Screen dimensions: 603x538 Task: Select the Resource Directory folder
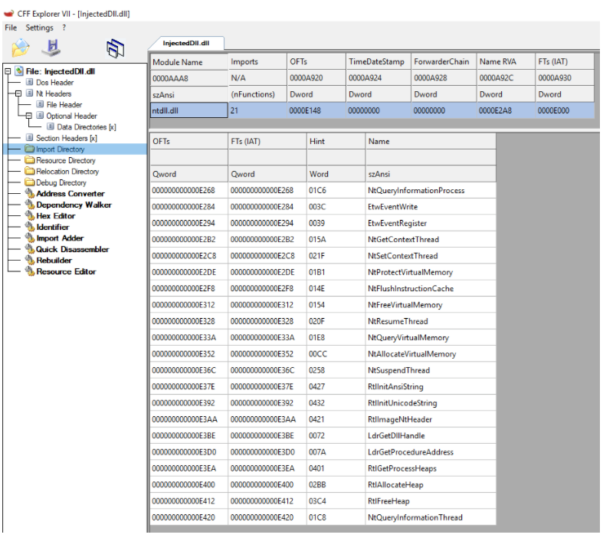point(65,160)
